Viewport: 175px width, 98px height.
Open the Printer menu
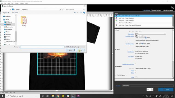point(16,3)
